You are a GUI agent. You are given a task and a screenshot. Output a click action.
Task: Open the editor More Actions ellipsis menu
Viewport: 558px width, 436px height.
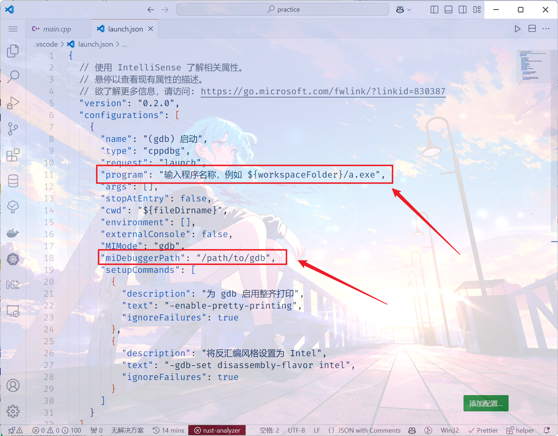(546, 29)
